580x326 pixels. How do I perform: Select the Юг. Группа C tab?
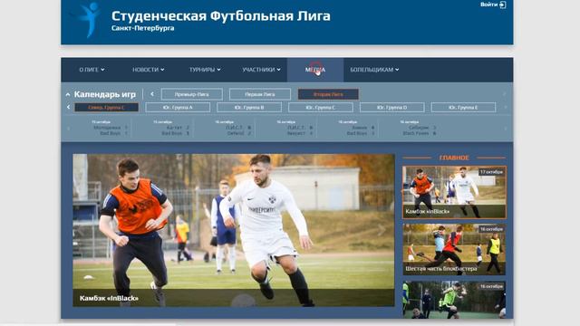[320, 108]
